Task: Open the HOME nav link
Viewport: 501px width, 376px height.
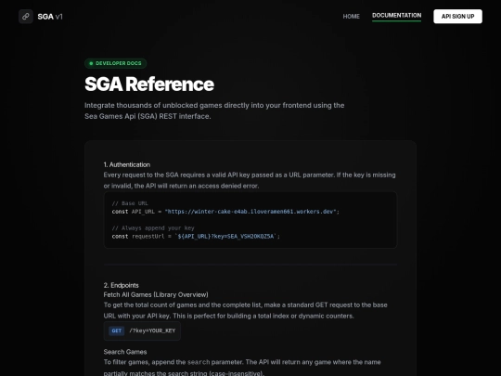Action: tap(351, 17)
